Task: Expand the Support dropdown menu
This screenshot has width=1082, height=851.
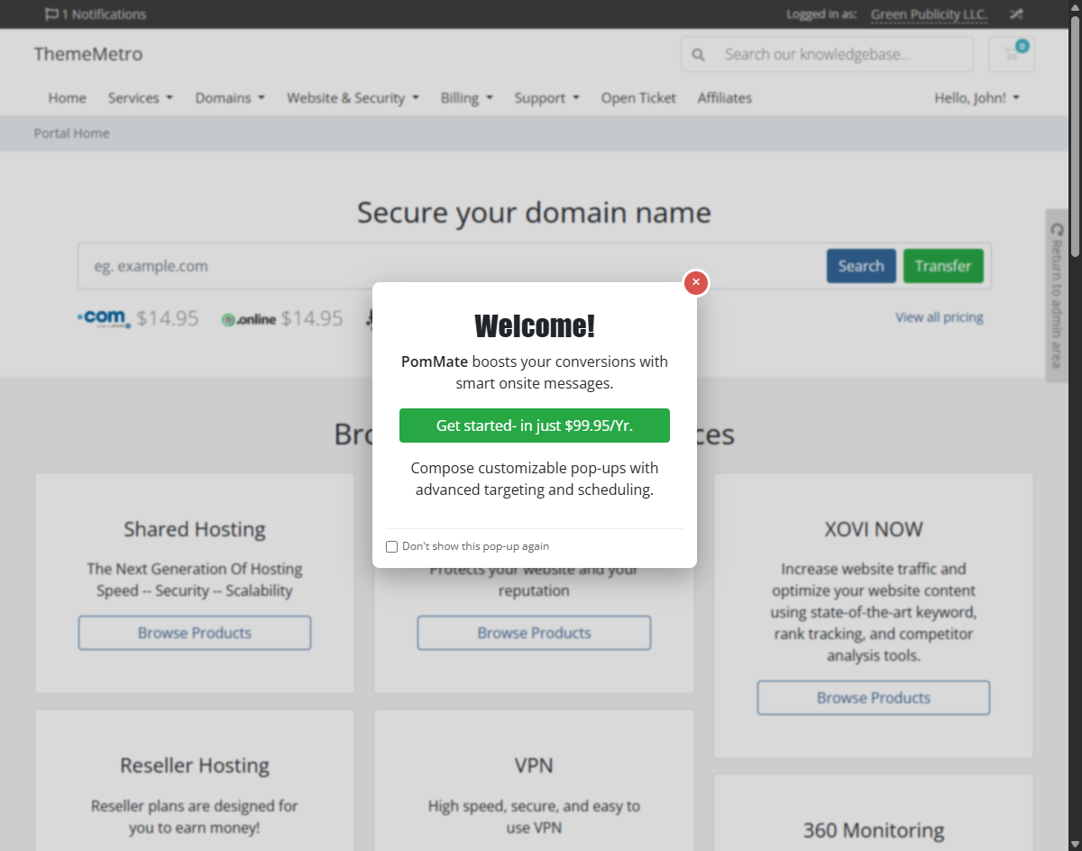Action: 547,98
